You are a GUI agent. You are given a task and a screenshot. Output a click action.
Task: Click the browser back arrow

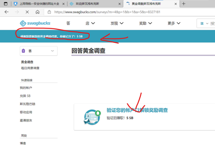[x=7, y=12]
